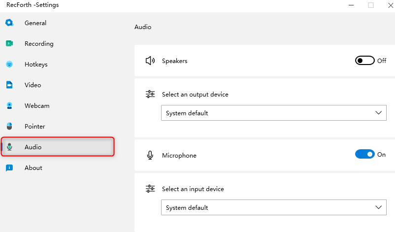Expand the input device chevron arrow
The image size is (395, 232).
[378, 207]
